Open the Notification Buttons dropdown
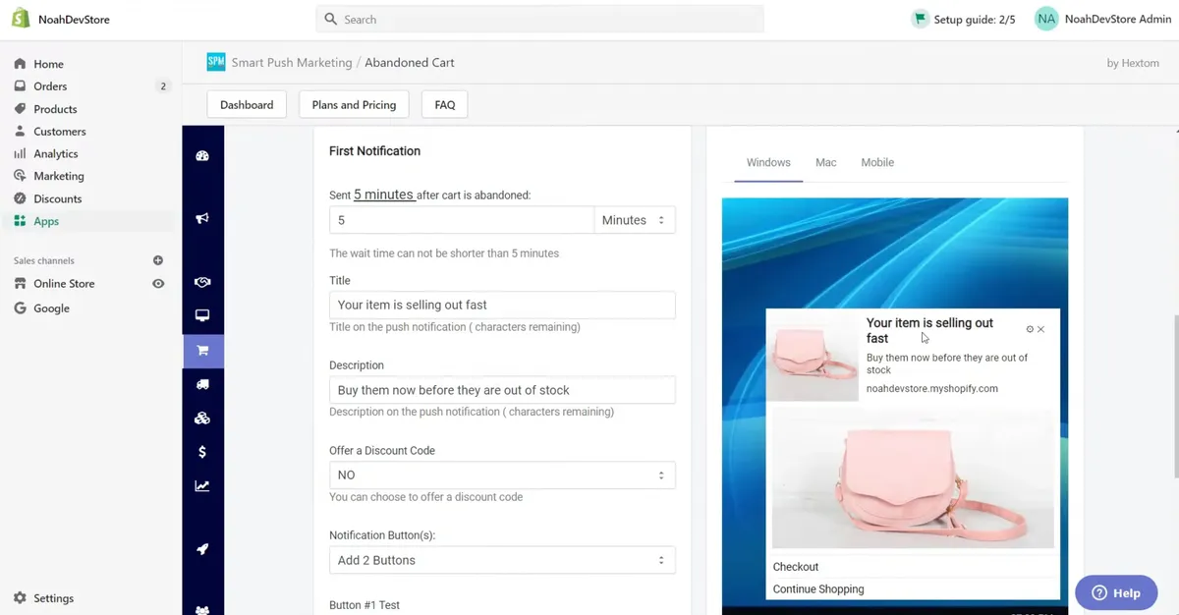1179x615 pixels. (x=502, y=560)
